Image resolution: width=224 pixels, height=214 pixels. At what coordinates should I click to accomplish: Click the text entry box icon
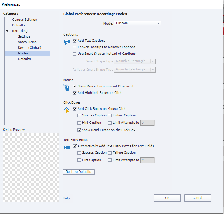pos(67,147)
